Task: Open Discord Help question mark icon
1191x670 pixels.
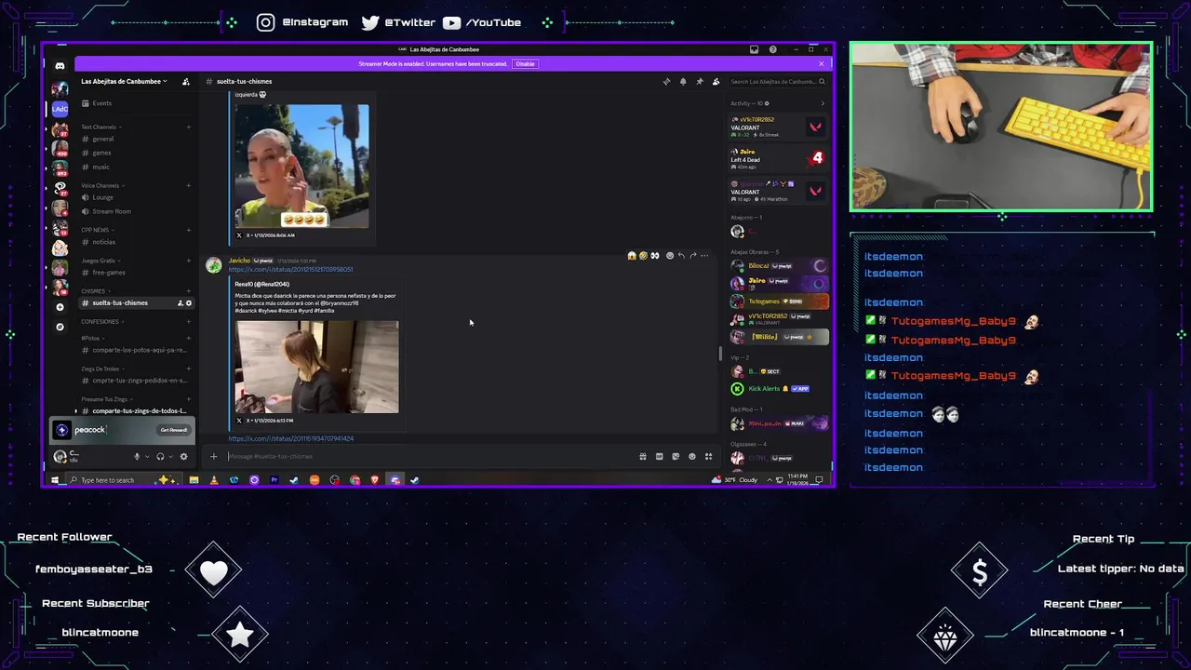Action: tap(772, 49)
